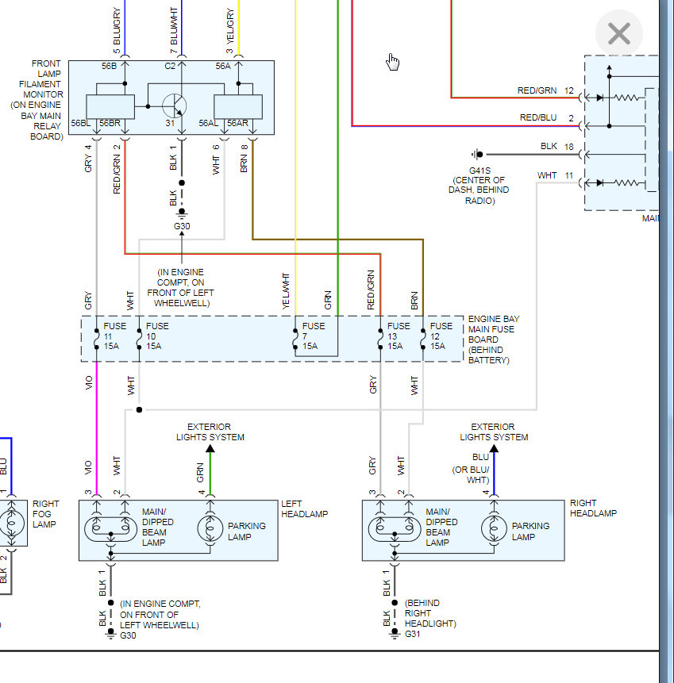Dismiss the diagram via the X button

click(x=618, y=33)
